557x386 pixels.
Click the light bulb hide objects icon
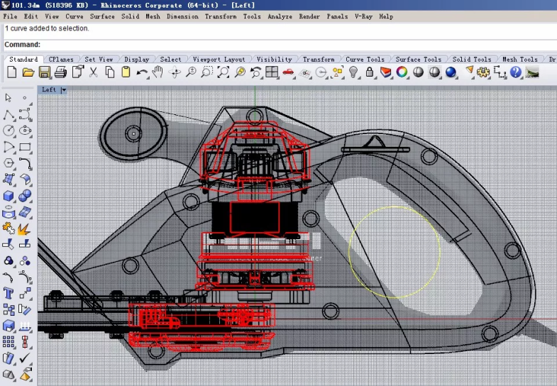pos(353,72)
